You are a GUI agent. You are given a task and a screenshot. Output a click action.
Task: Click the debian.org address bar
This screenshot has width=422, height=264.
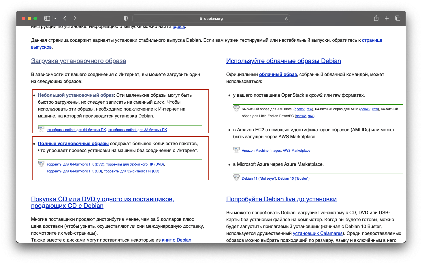click(x=211, y=18)
